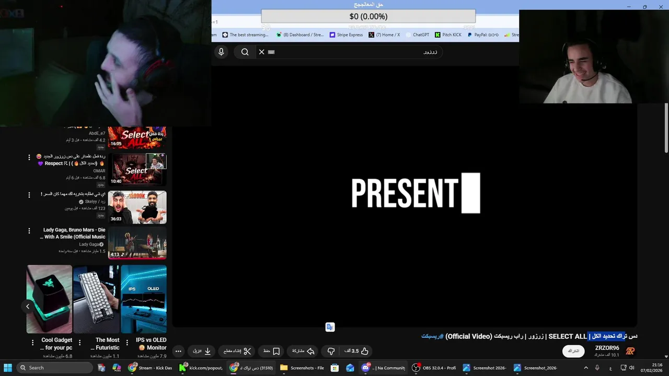This screenshot has height=376, width=669.
Task: Open the IPS vs OLED Monitor short
Action: click(144, 299)
